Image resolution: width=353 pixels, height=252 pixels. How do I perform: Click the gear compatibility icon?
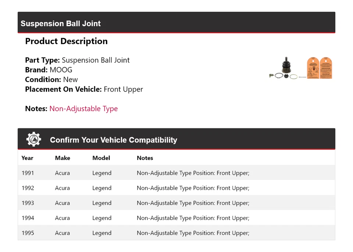point(34,139)
